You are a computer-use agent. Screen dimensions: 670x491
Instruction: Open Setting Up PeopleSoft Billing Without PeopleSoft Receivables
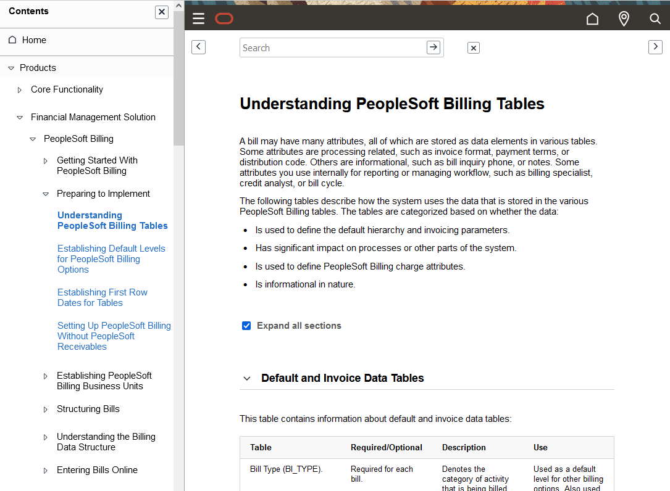click(x=114, y=336)
